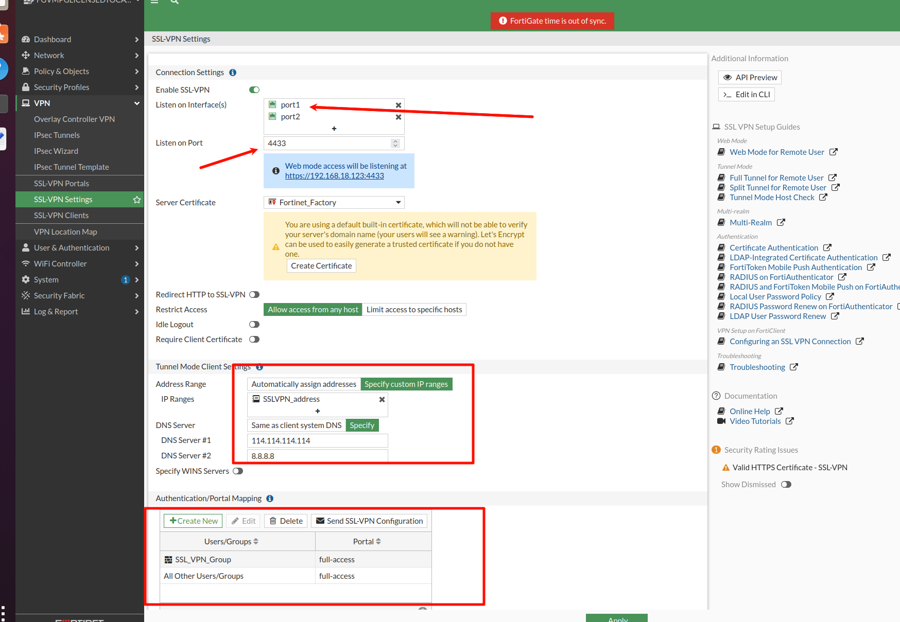Click the Security Fabric icon in sidebar

click(26, 296)
